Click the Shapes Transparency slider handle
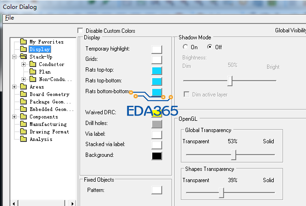This screenshot has width=306, height=206. [221, 193]
